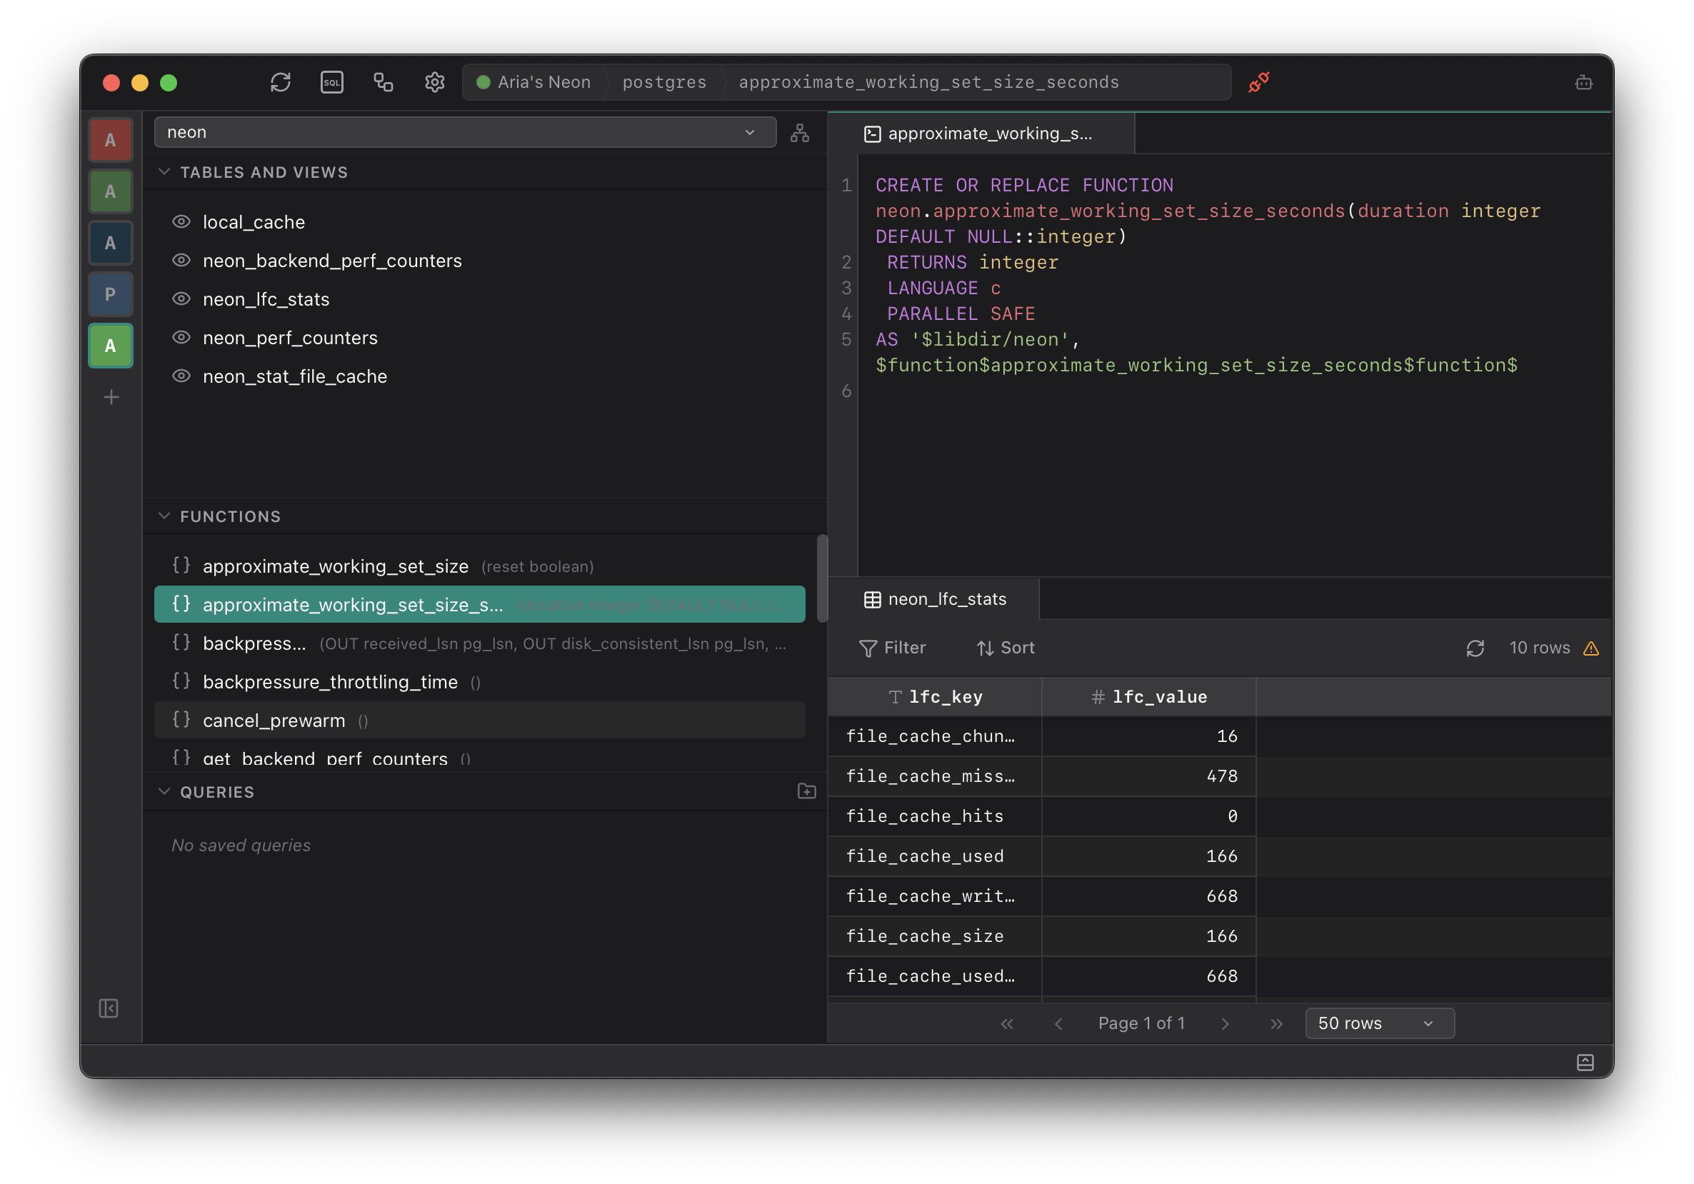
Task: Switch to the neon_lfc_stats tab
Action: (936, 599)
